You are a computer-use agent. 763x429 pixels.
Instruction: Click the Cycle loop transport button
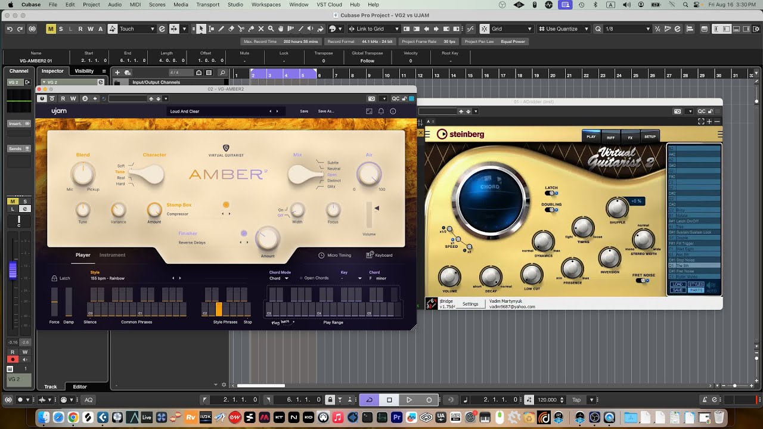coord(369,400)
